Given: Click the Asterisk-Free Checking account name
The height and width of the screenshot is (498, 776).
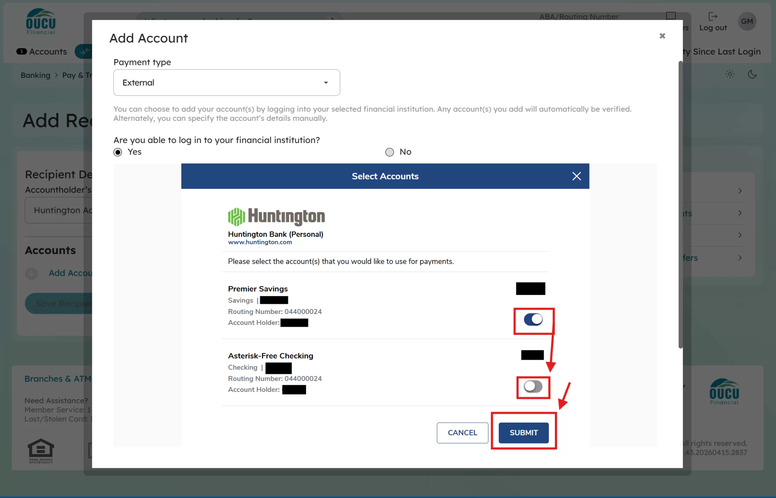Looking at the screenshot, I should click(270, 356).
